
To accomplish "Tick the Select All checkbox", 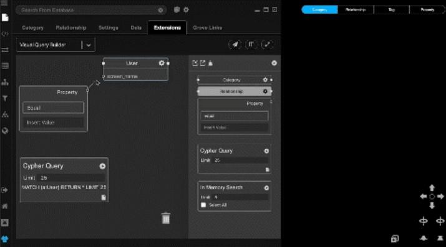I will pyautogui.click(x=203, y=205).
